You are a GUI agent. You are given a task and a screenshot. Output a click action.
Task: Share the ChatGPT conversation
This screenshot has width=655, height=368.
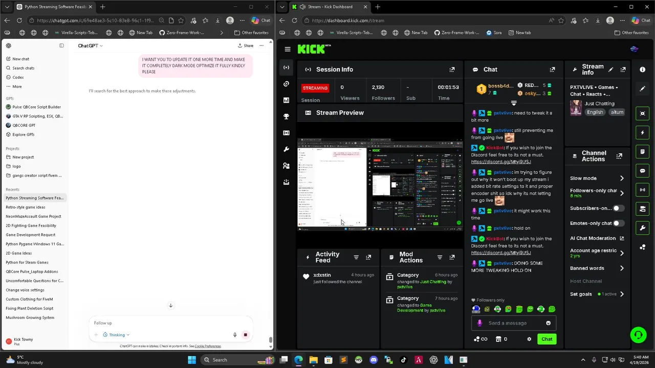[x=246, y=45]
